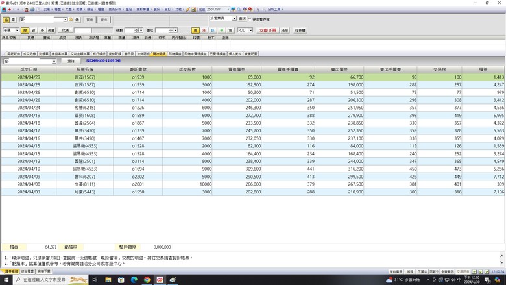Switch to the 即時損益 tab
The image size is (506, 285).
175,54
